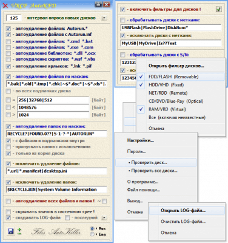228x243 pixels.
Task: Open 'Файл помощи...' menu entry
Action: coord(156,190)
